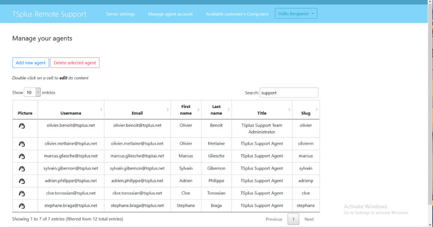Click the Add new agent button
The height and width of the screenshot is (227, 433).
31,63
